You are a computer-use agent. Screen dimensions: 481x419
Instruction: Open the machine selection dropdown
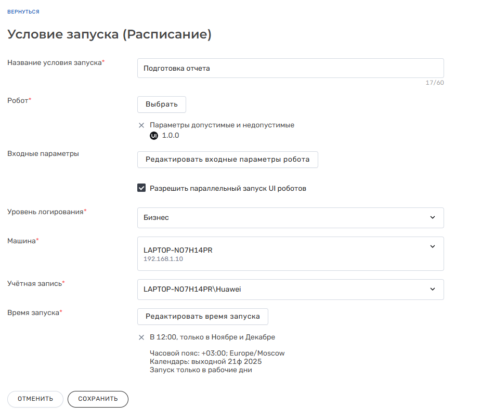click(x=290, y=254)
